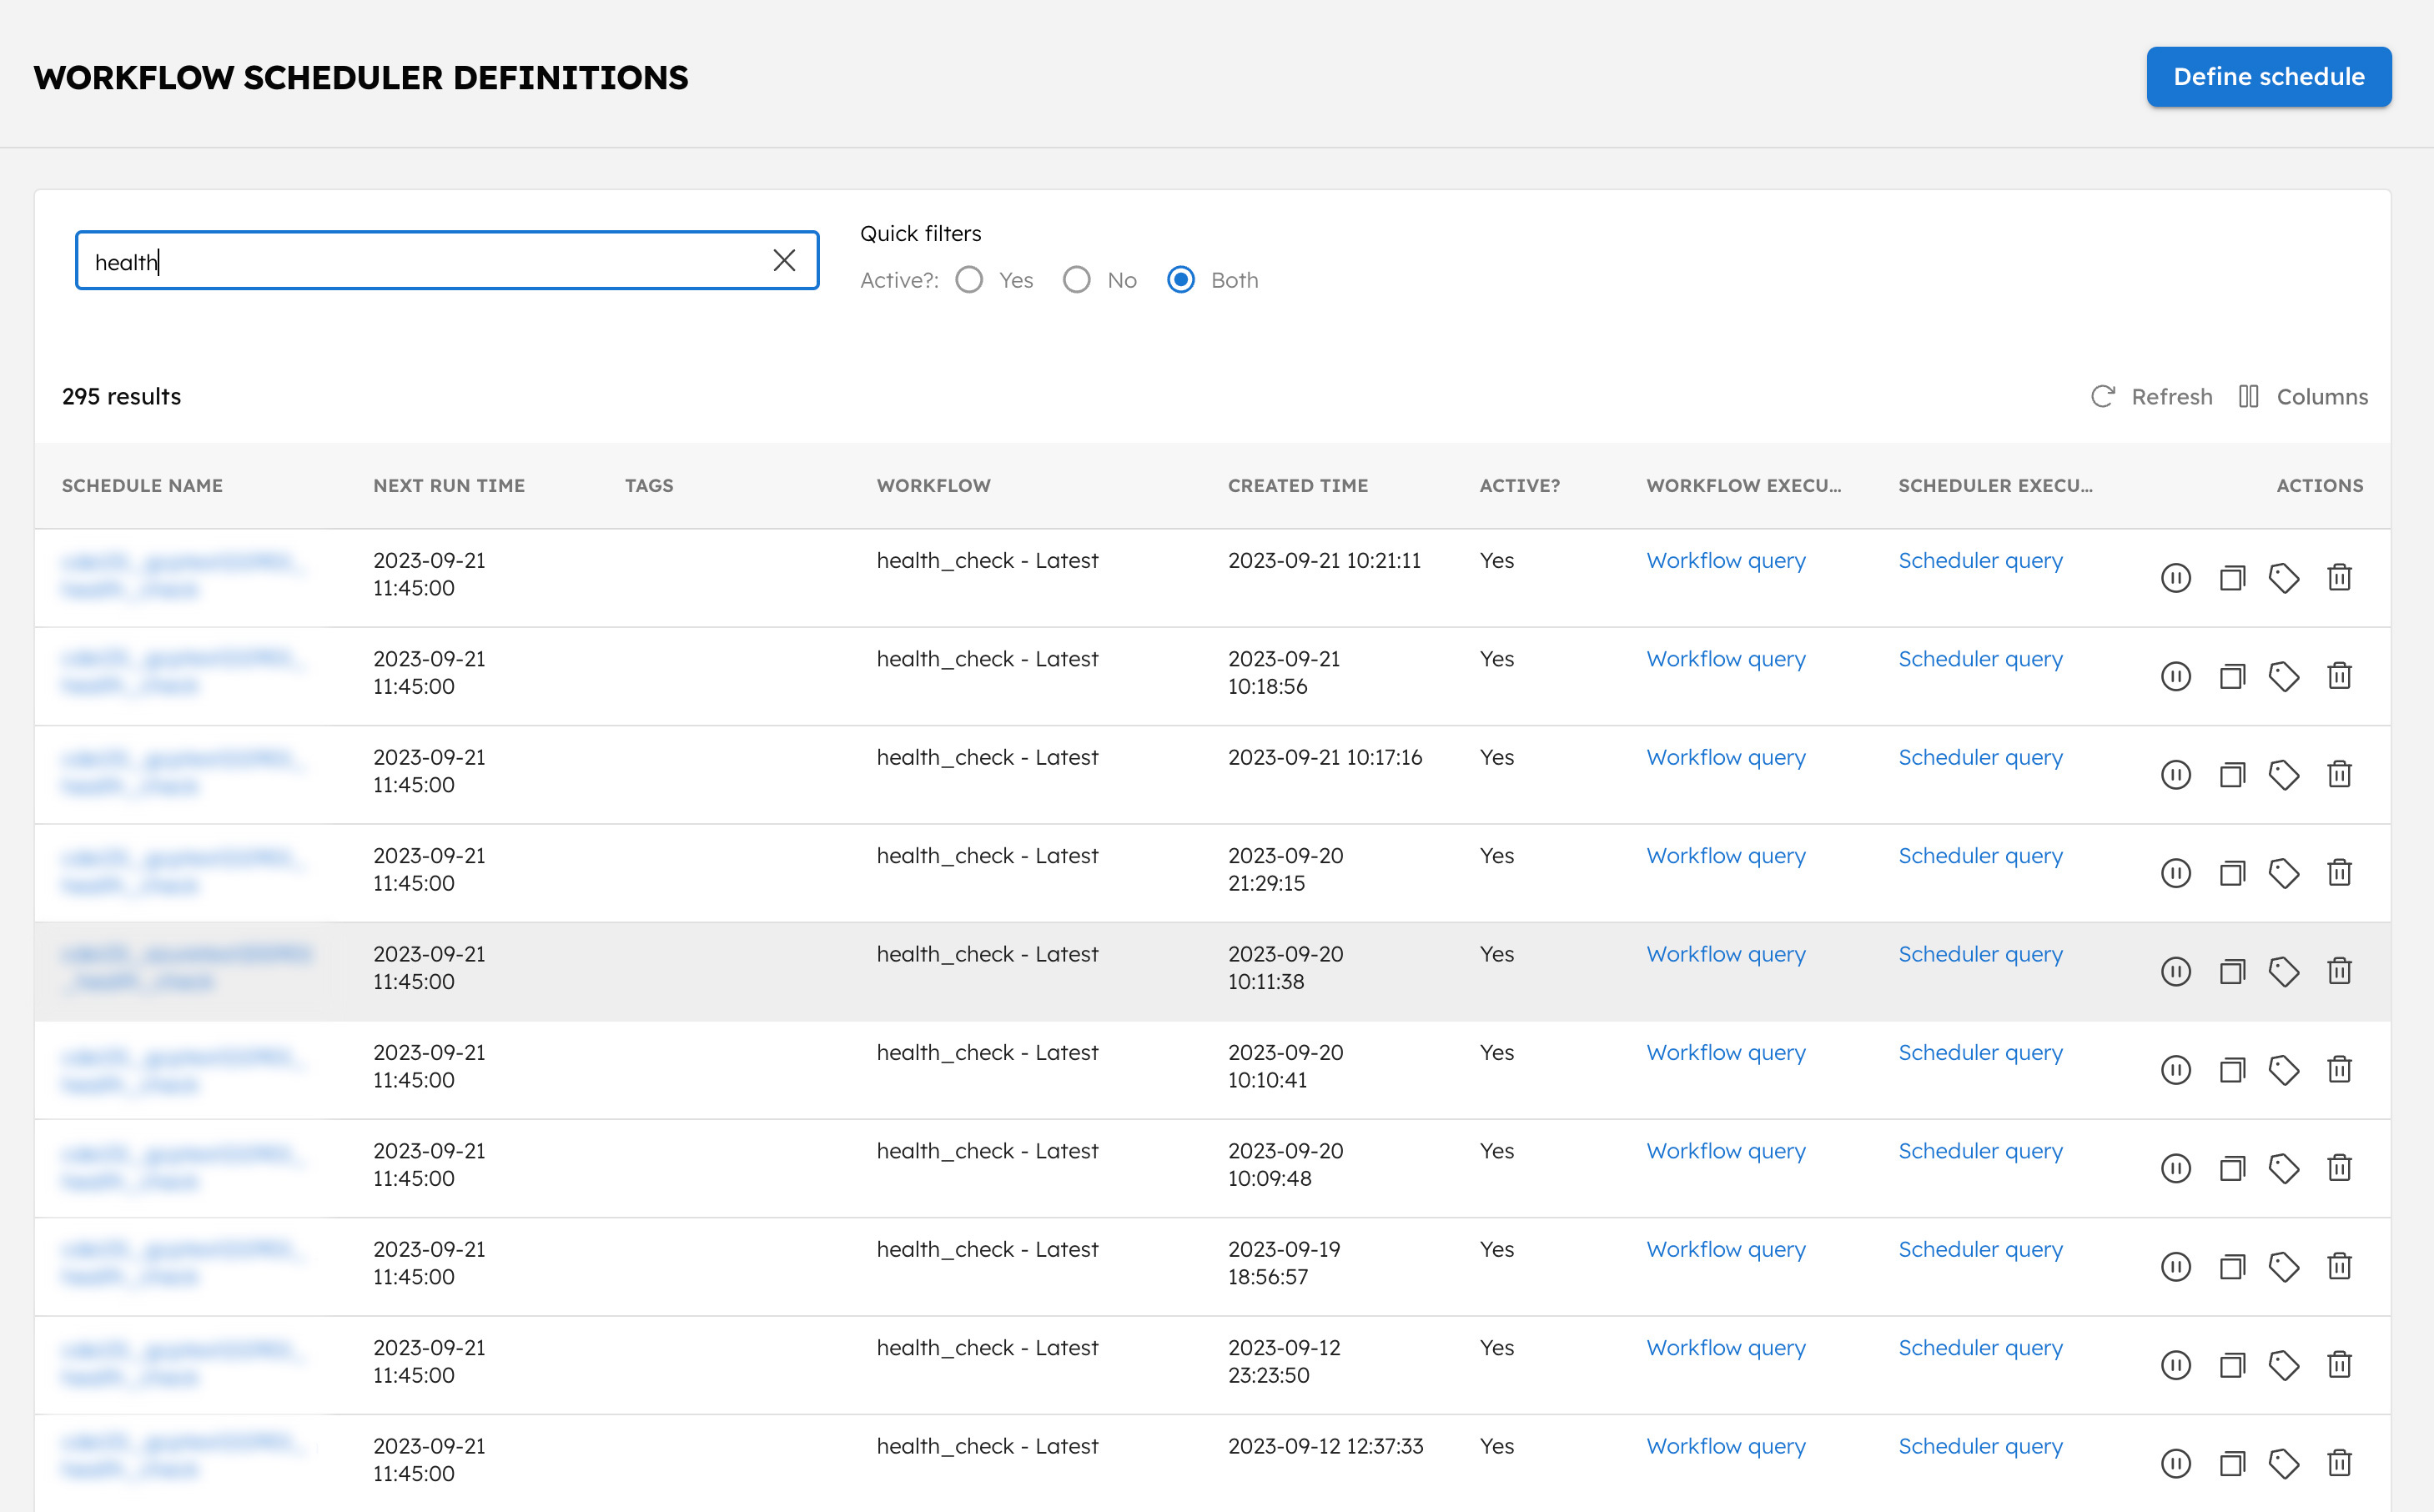Sort by the Next Run Time column

tap(448, 486)
